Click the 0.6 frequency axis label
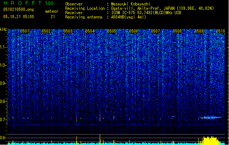Image resolution: width=229 pixels, height=145 pixels. pos(3,138)
